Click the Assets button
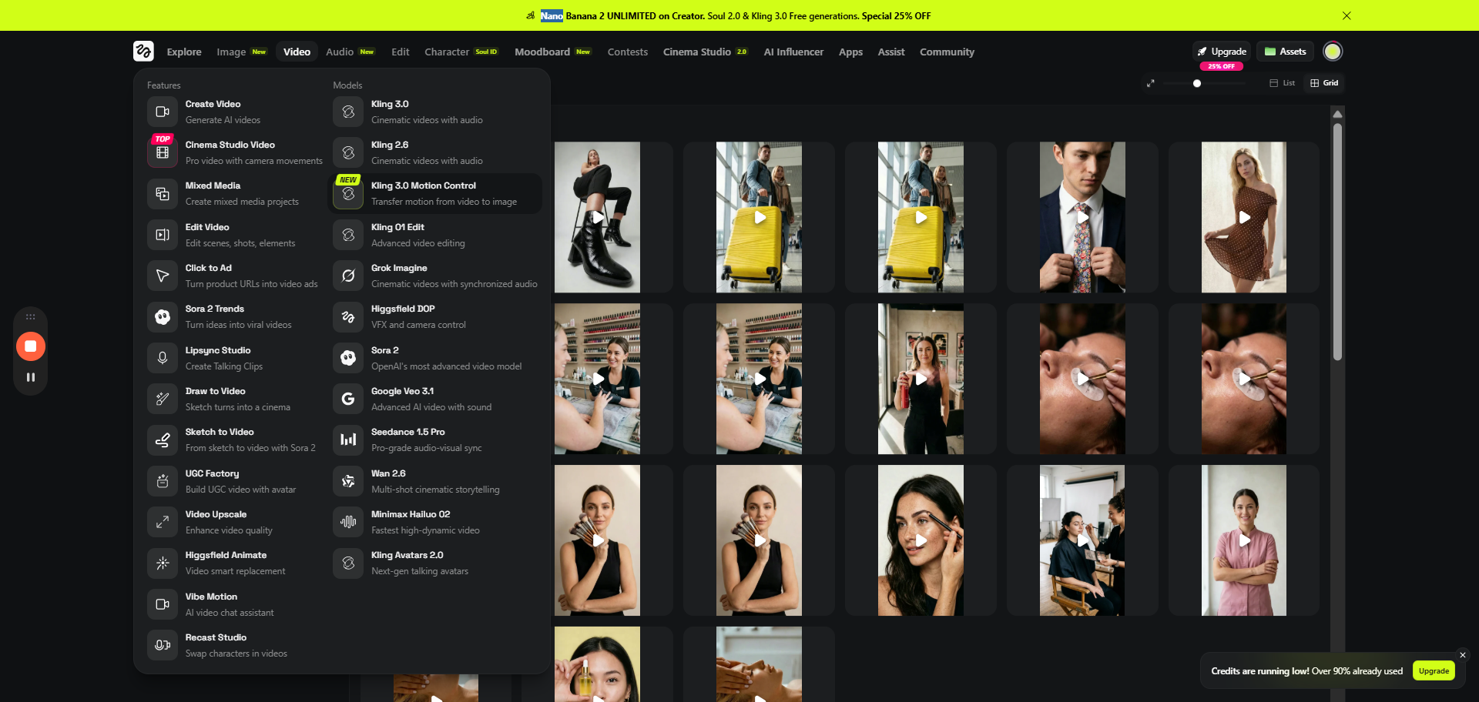 1286,52
